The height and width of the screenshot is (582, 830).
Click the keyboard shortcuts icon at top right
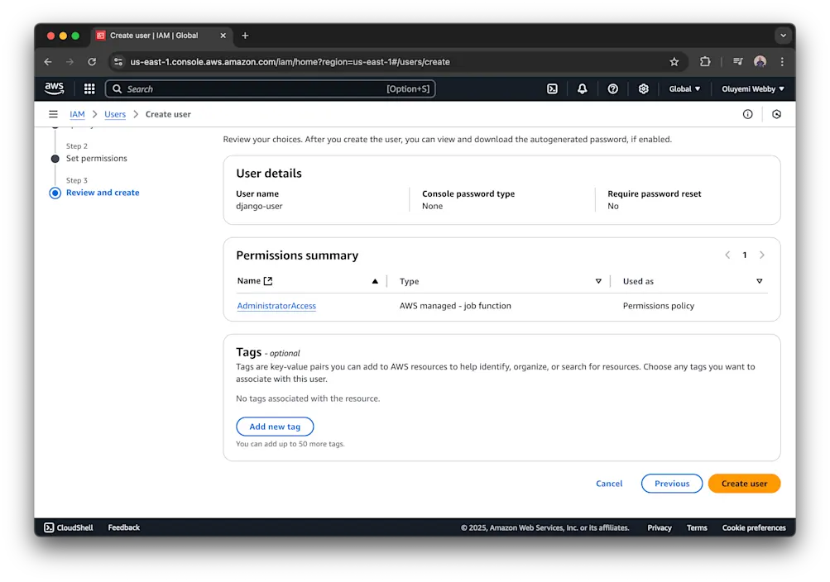point(776,114)
